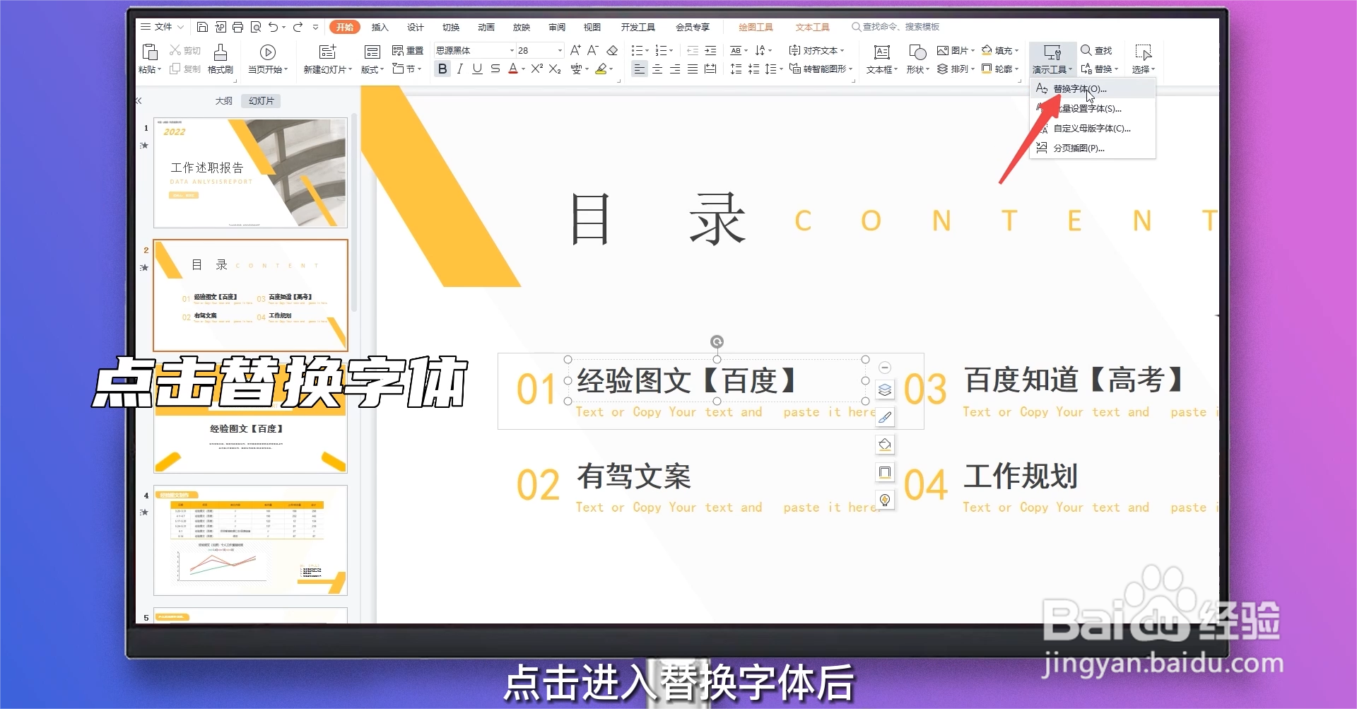This screenshot has height=709, width=1357.
Task: Click the Fill (填充) color button
Action: point(1000,50)
